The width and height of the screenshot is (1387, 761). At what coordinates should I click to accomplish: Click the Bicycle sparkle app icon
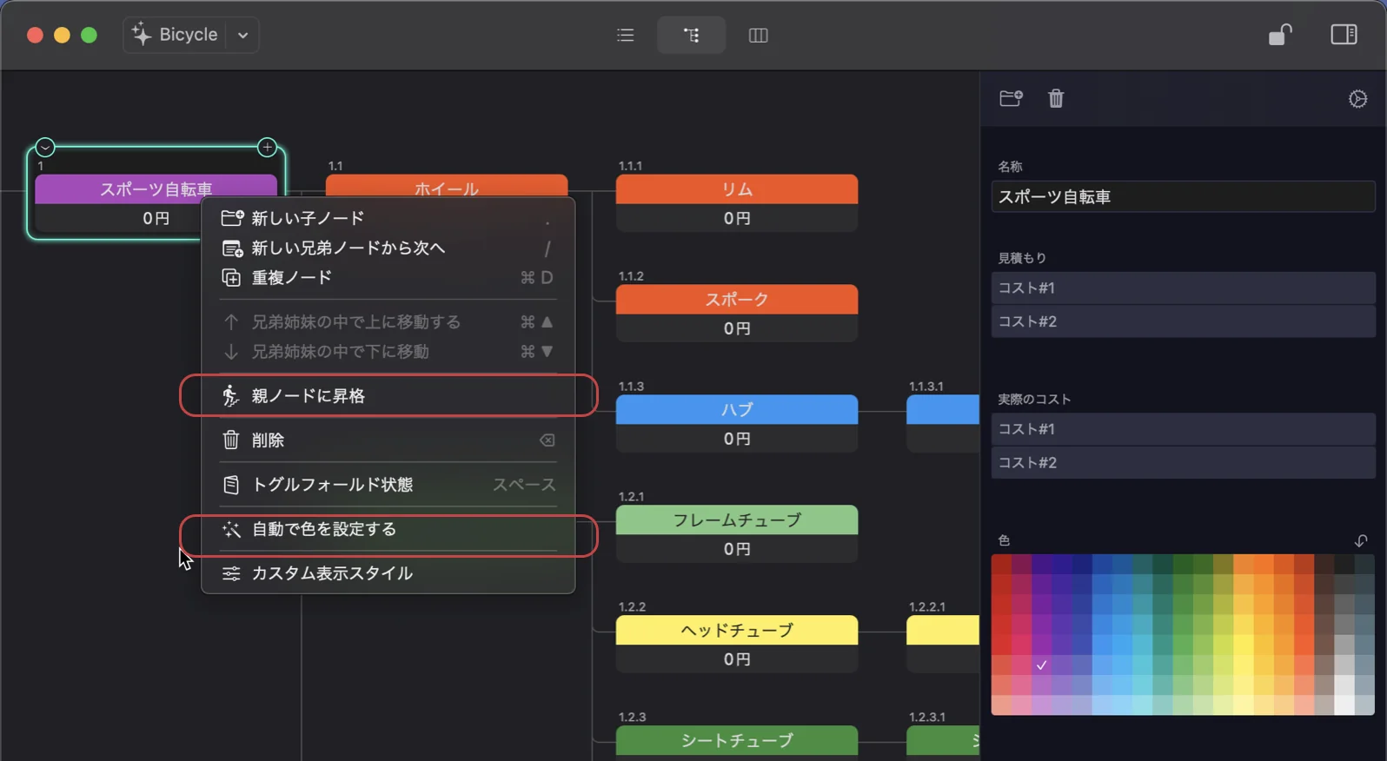click(141, 34)
